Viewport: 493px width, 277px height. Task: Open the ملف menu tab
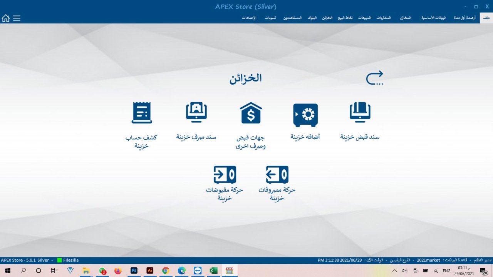486,18
